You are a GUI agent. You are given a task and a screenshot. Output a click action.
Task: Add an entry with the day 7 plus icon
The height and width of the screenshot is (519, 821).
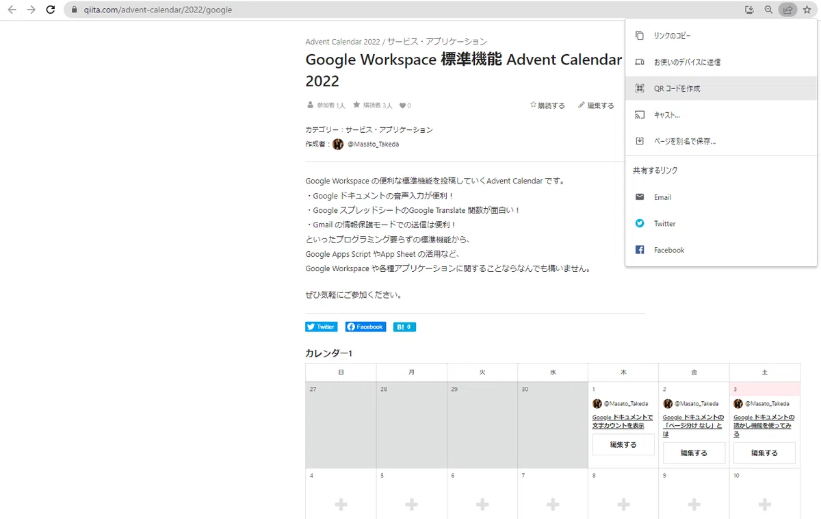[553, 505]
